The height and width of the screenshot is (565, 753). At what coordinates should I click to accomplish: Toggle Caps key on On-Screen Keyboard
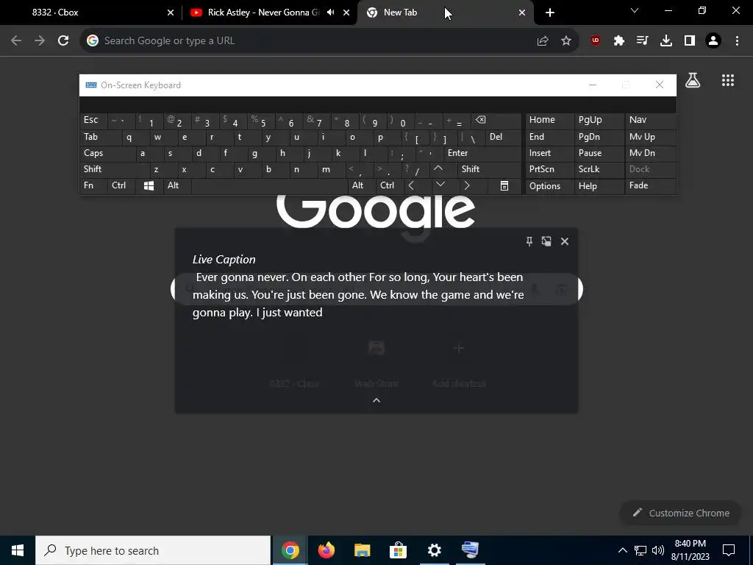coord(107,153)
